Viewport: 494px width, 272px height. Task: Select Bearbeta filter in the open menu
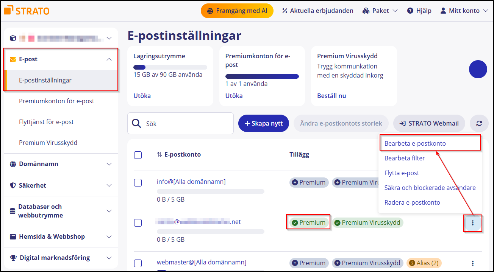(405, 158)
